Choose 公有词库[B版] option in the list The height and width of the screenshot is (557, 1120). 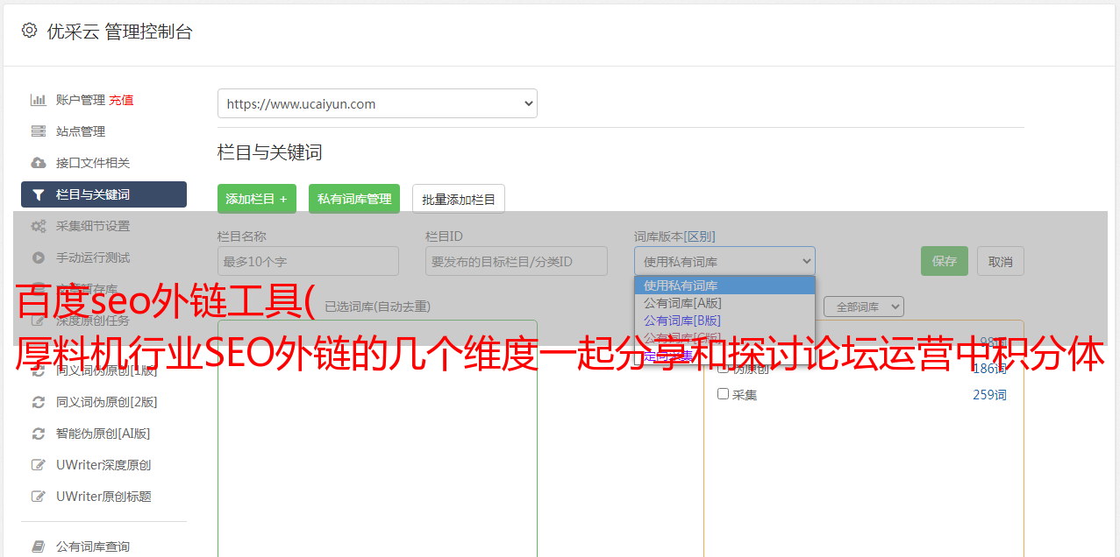724,321
